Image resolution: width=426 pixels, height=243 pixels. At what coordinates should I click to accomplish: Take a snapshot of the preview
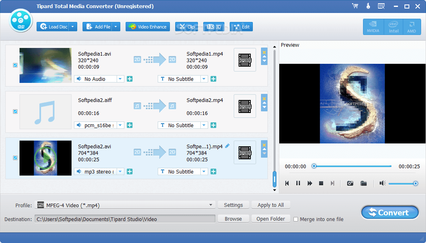click(350, 183)
